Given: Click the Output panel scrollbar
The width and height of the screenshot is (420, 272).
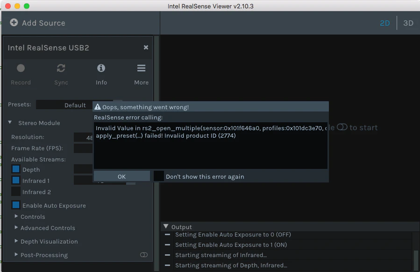Looking at the screenshot, I should point(416,261).
